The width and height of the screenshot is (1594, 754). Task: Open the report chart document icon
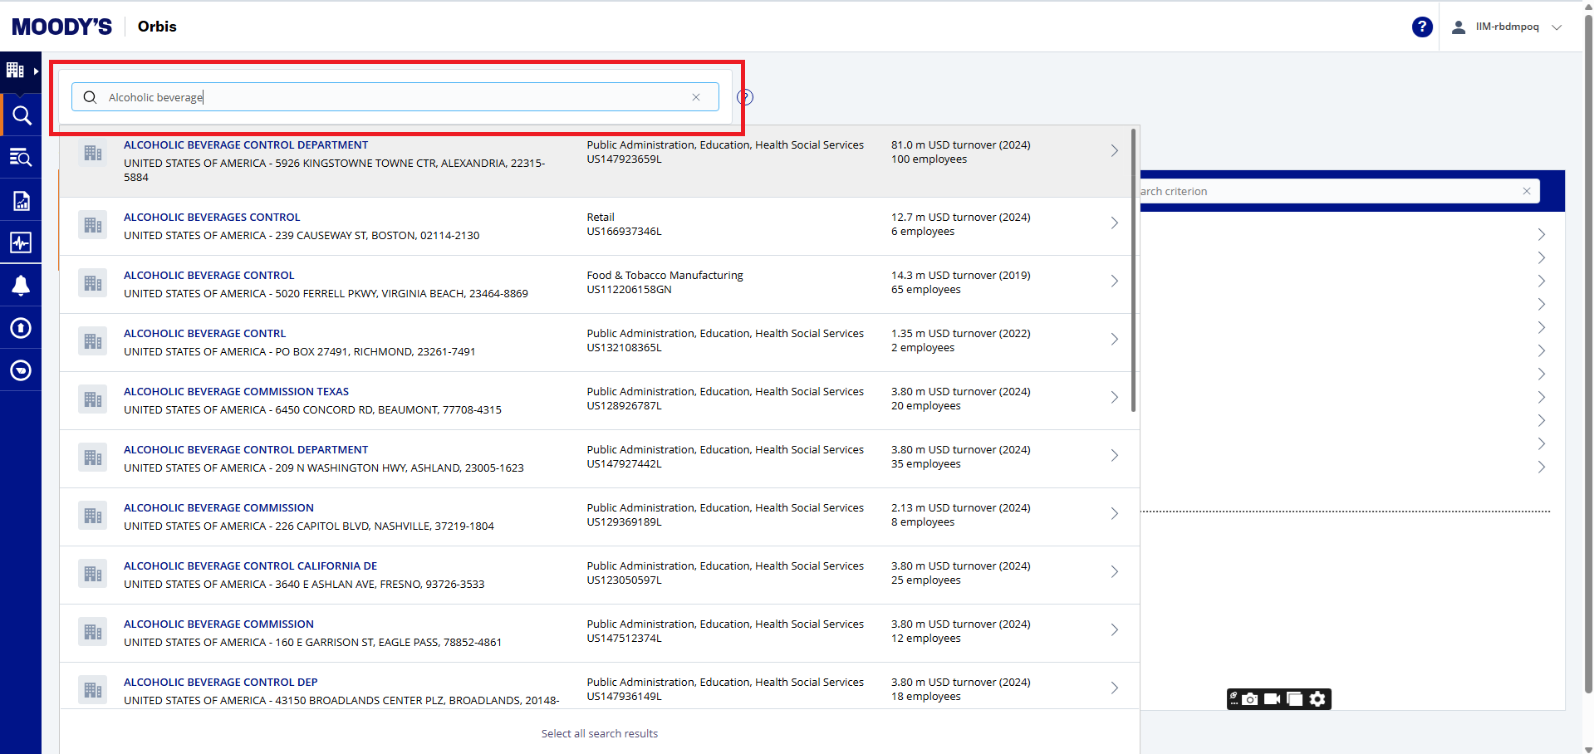tap(21, 201)
